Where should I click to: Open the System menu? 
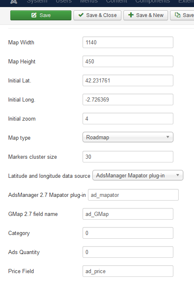coord(37,1)
